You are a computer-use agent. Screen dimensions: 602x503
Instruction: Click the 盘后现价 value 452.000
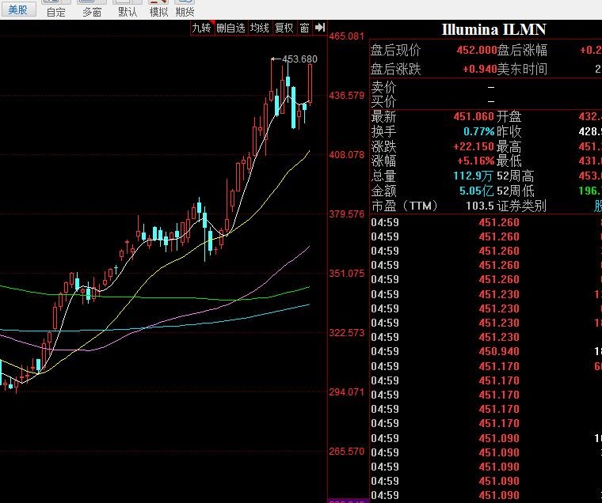click(477, 51)
